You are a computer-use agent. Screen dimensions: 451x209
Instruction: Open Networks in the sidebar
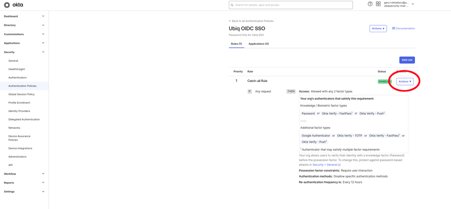click(x=14, y=128)
